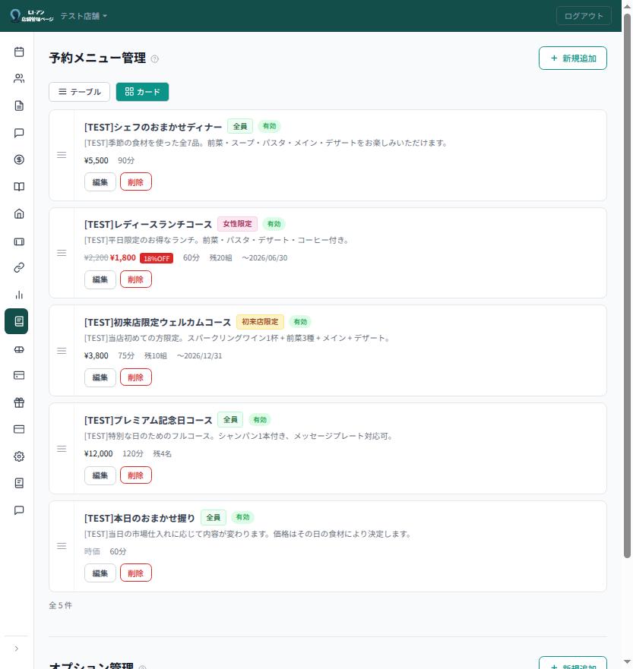Open the calendar icon in the sidebar
The image size is (633, 669).
[19, 52]
